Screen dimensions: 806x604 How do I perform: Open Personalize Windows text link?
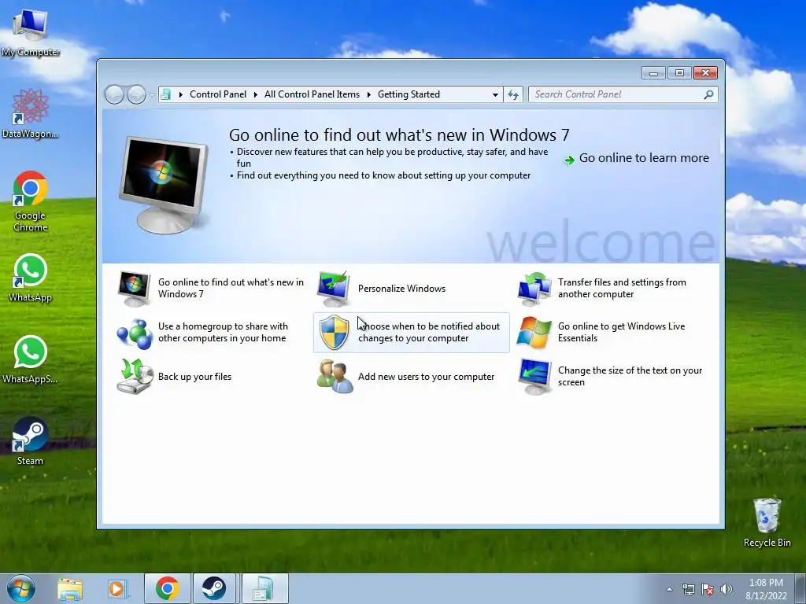point(401,288)
